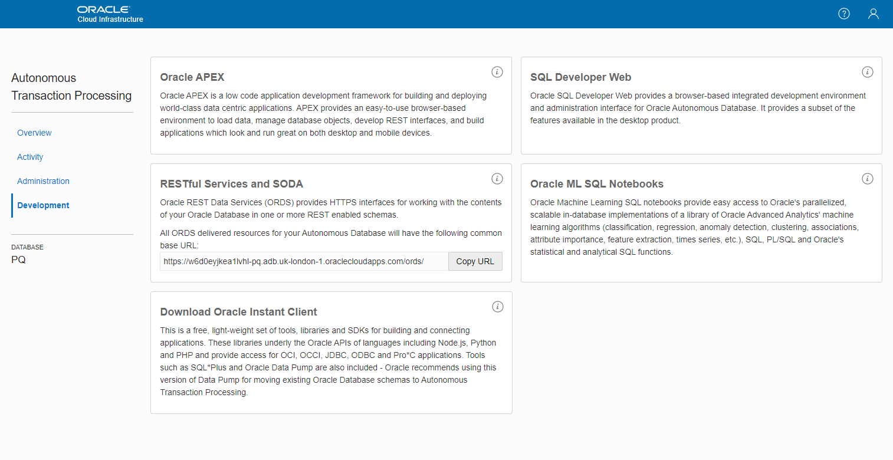Open the RESTful Services and SODA card

[232, 184]
